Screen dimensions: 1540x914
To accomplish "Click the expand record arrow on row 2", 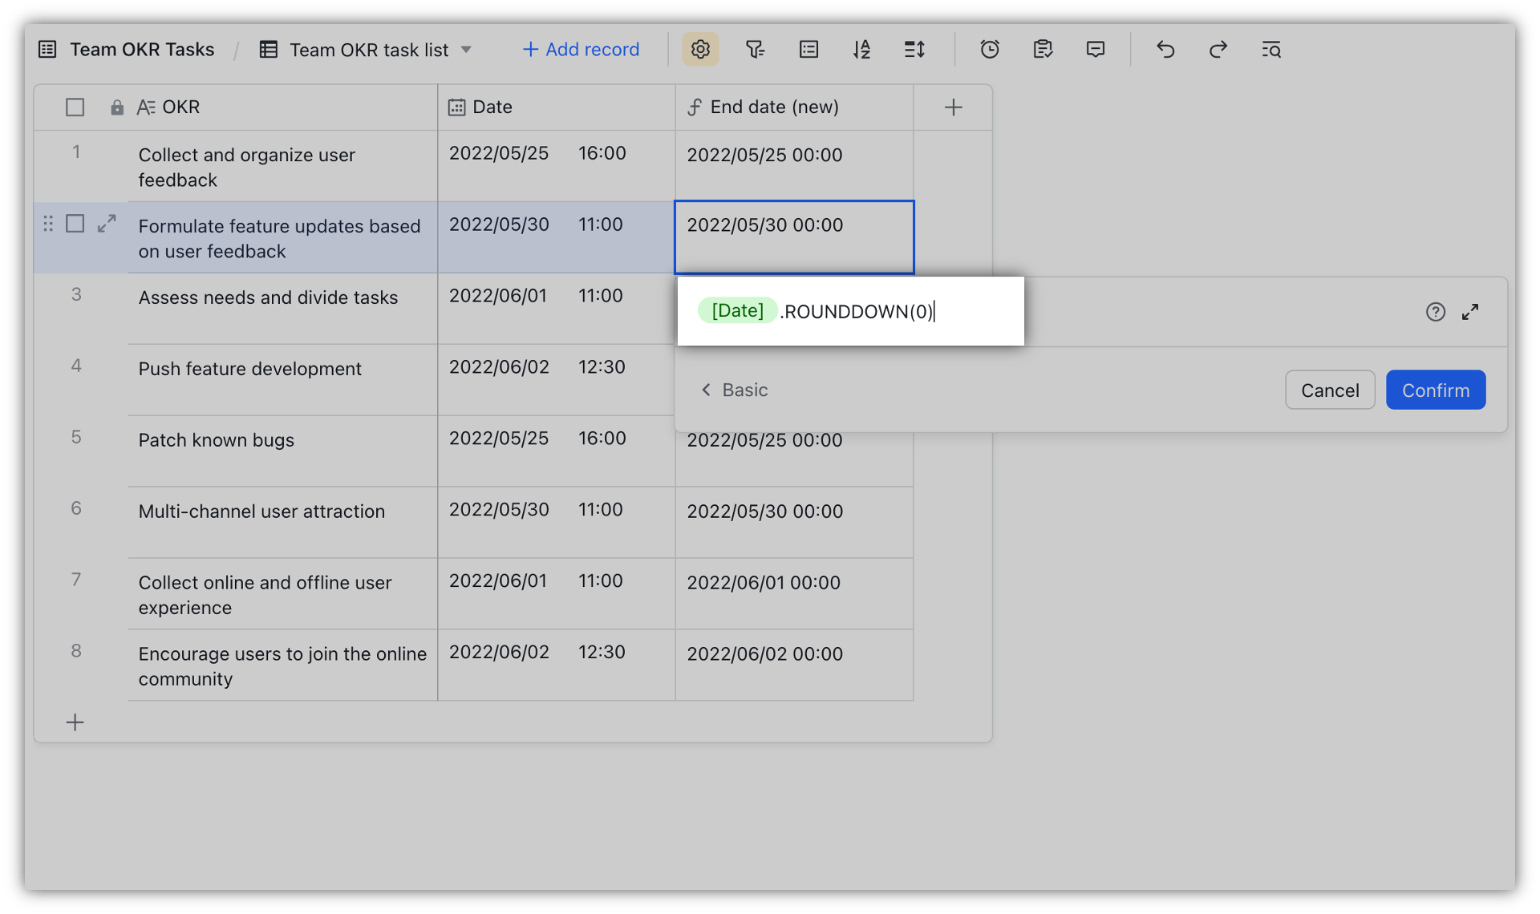I will pos(106,224).
